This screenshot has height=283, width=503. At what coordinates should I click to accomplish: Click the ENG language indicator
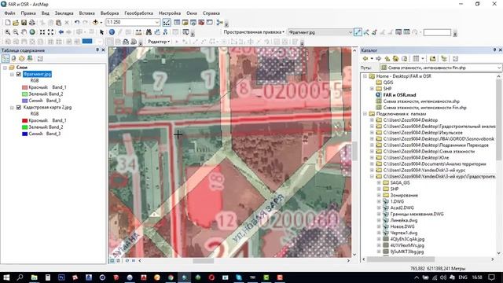(463, 277)
